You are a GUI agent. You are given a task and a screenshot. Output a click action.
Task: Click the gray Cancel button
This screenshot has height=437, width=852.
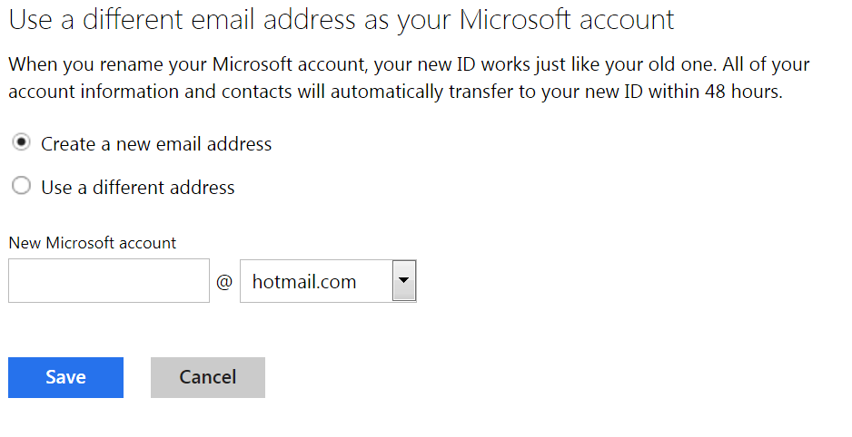208,377
